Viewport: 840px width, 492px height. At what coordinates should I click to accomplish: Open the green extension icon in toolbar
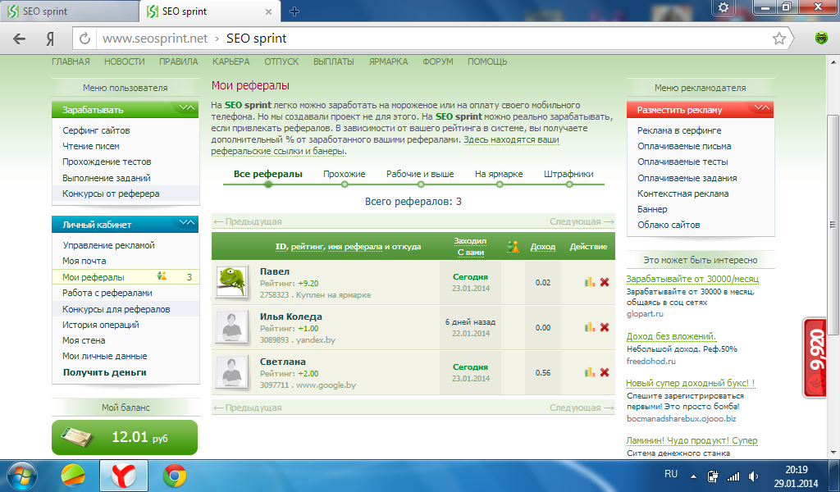coord(821,38)
